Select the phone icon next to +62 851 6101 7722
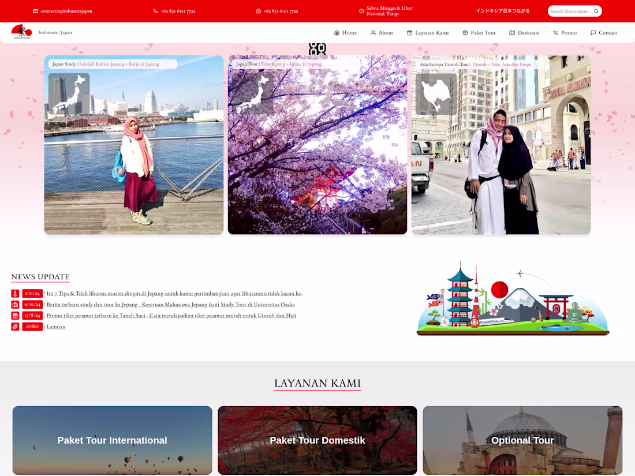This screenshot has height=476, width=635. 155,11
